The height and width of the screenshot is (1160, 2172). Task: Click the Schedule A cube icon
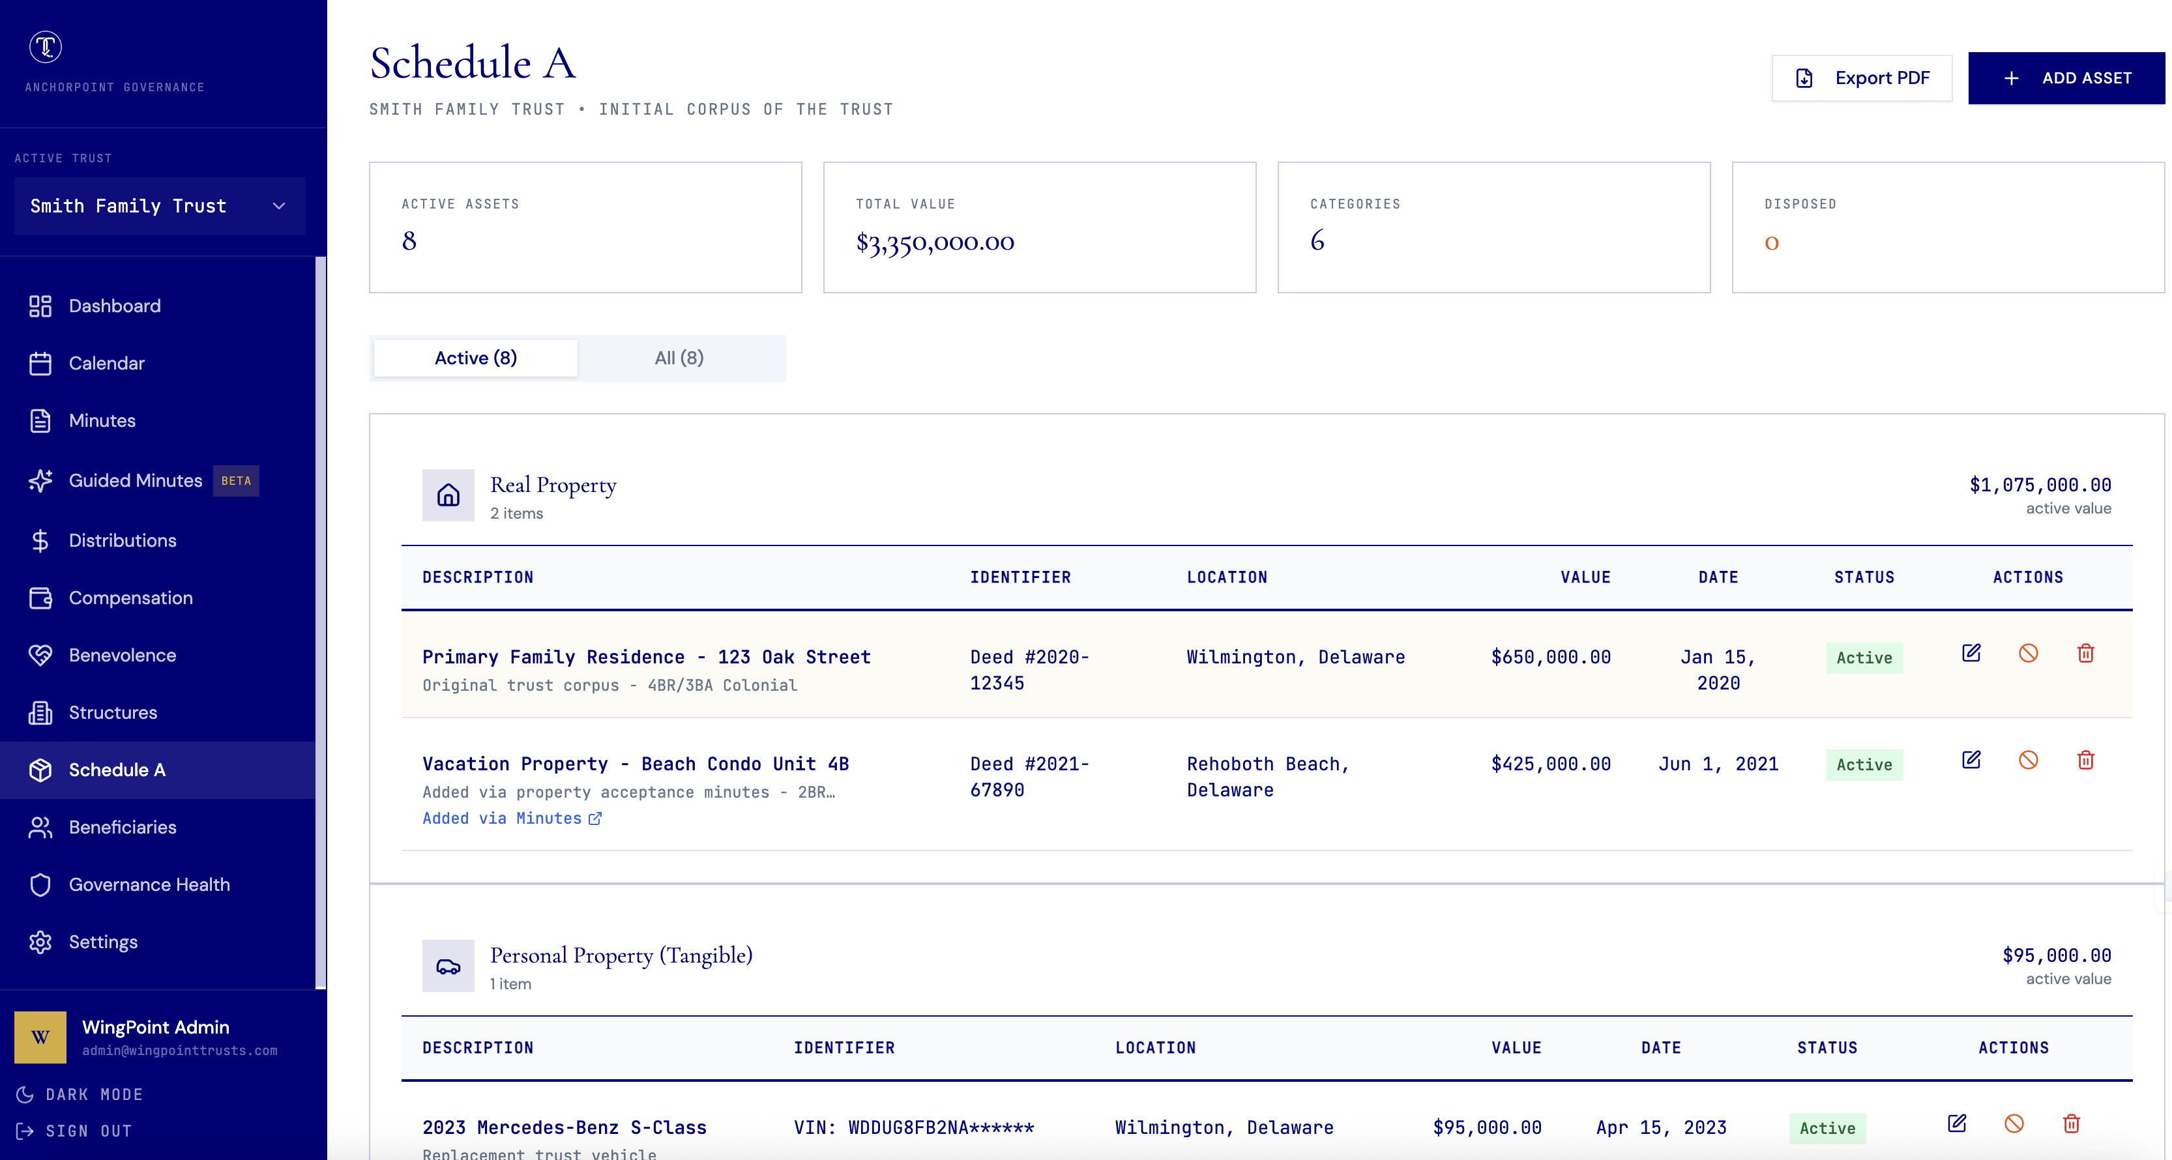click(x=40, y=770)
